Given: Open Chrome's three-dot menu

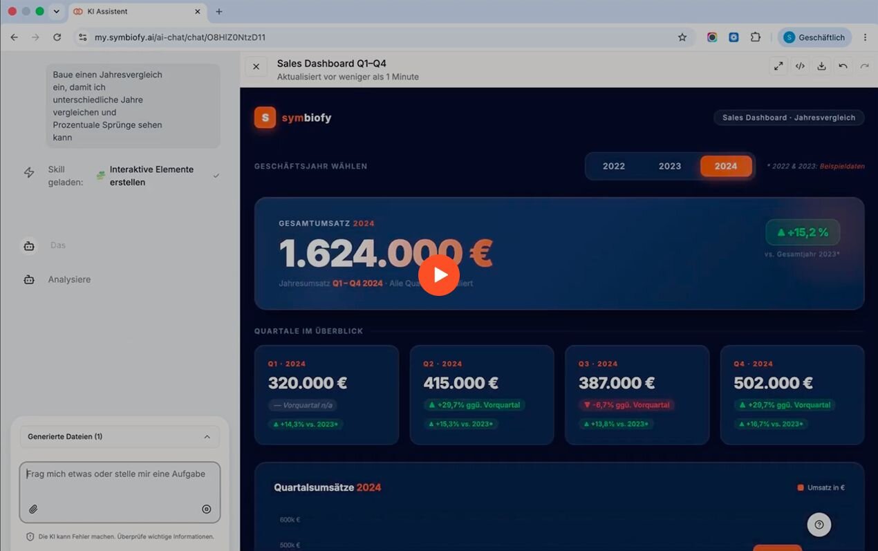Looking at the screenshot, I should (865, 37).
